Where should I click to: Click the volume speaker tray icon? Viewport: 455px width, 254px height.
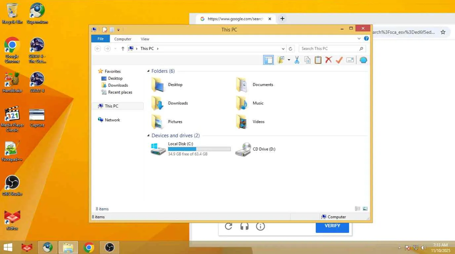(x=424, y=248)
